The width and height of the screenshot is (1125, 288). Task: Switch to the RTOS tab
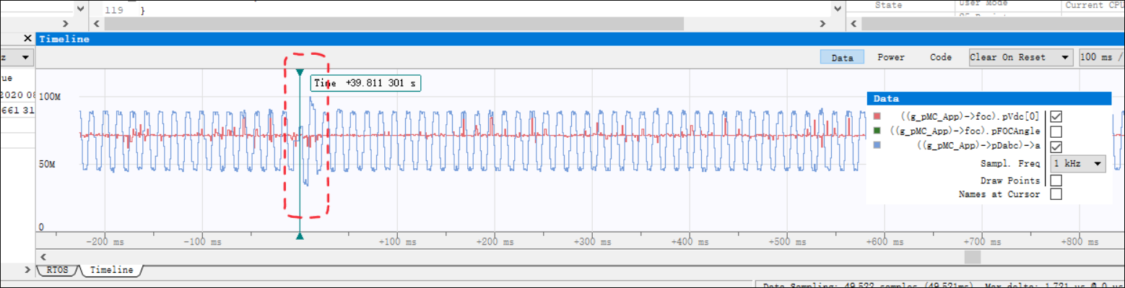(56, 270)
